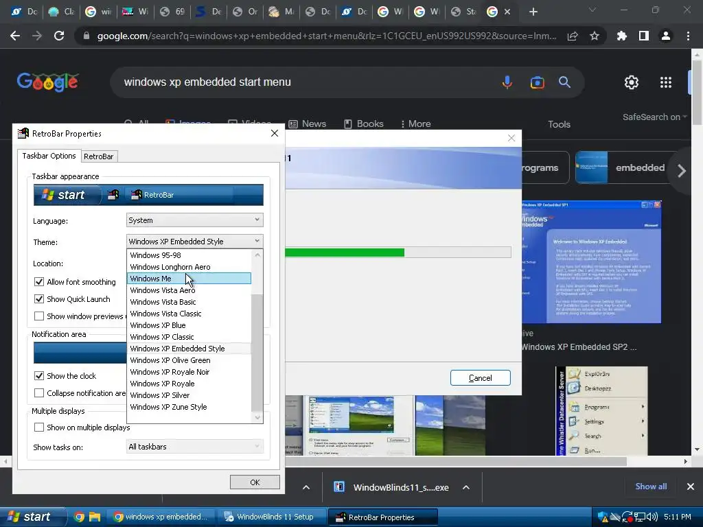Click the volume speaker icon in system tray
This screenshot has width=703, height=527.
coord(652,517)
